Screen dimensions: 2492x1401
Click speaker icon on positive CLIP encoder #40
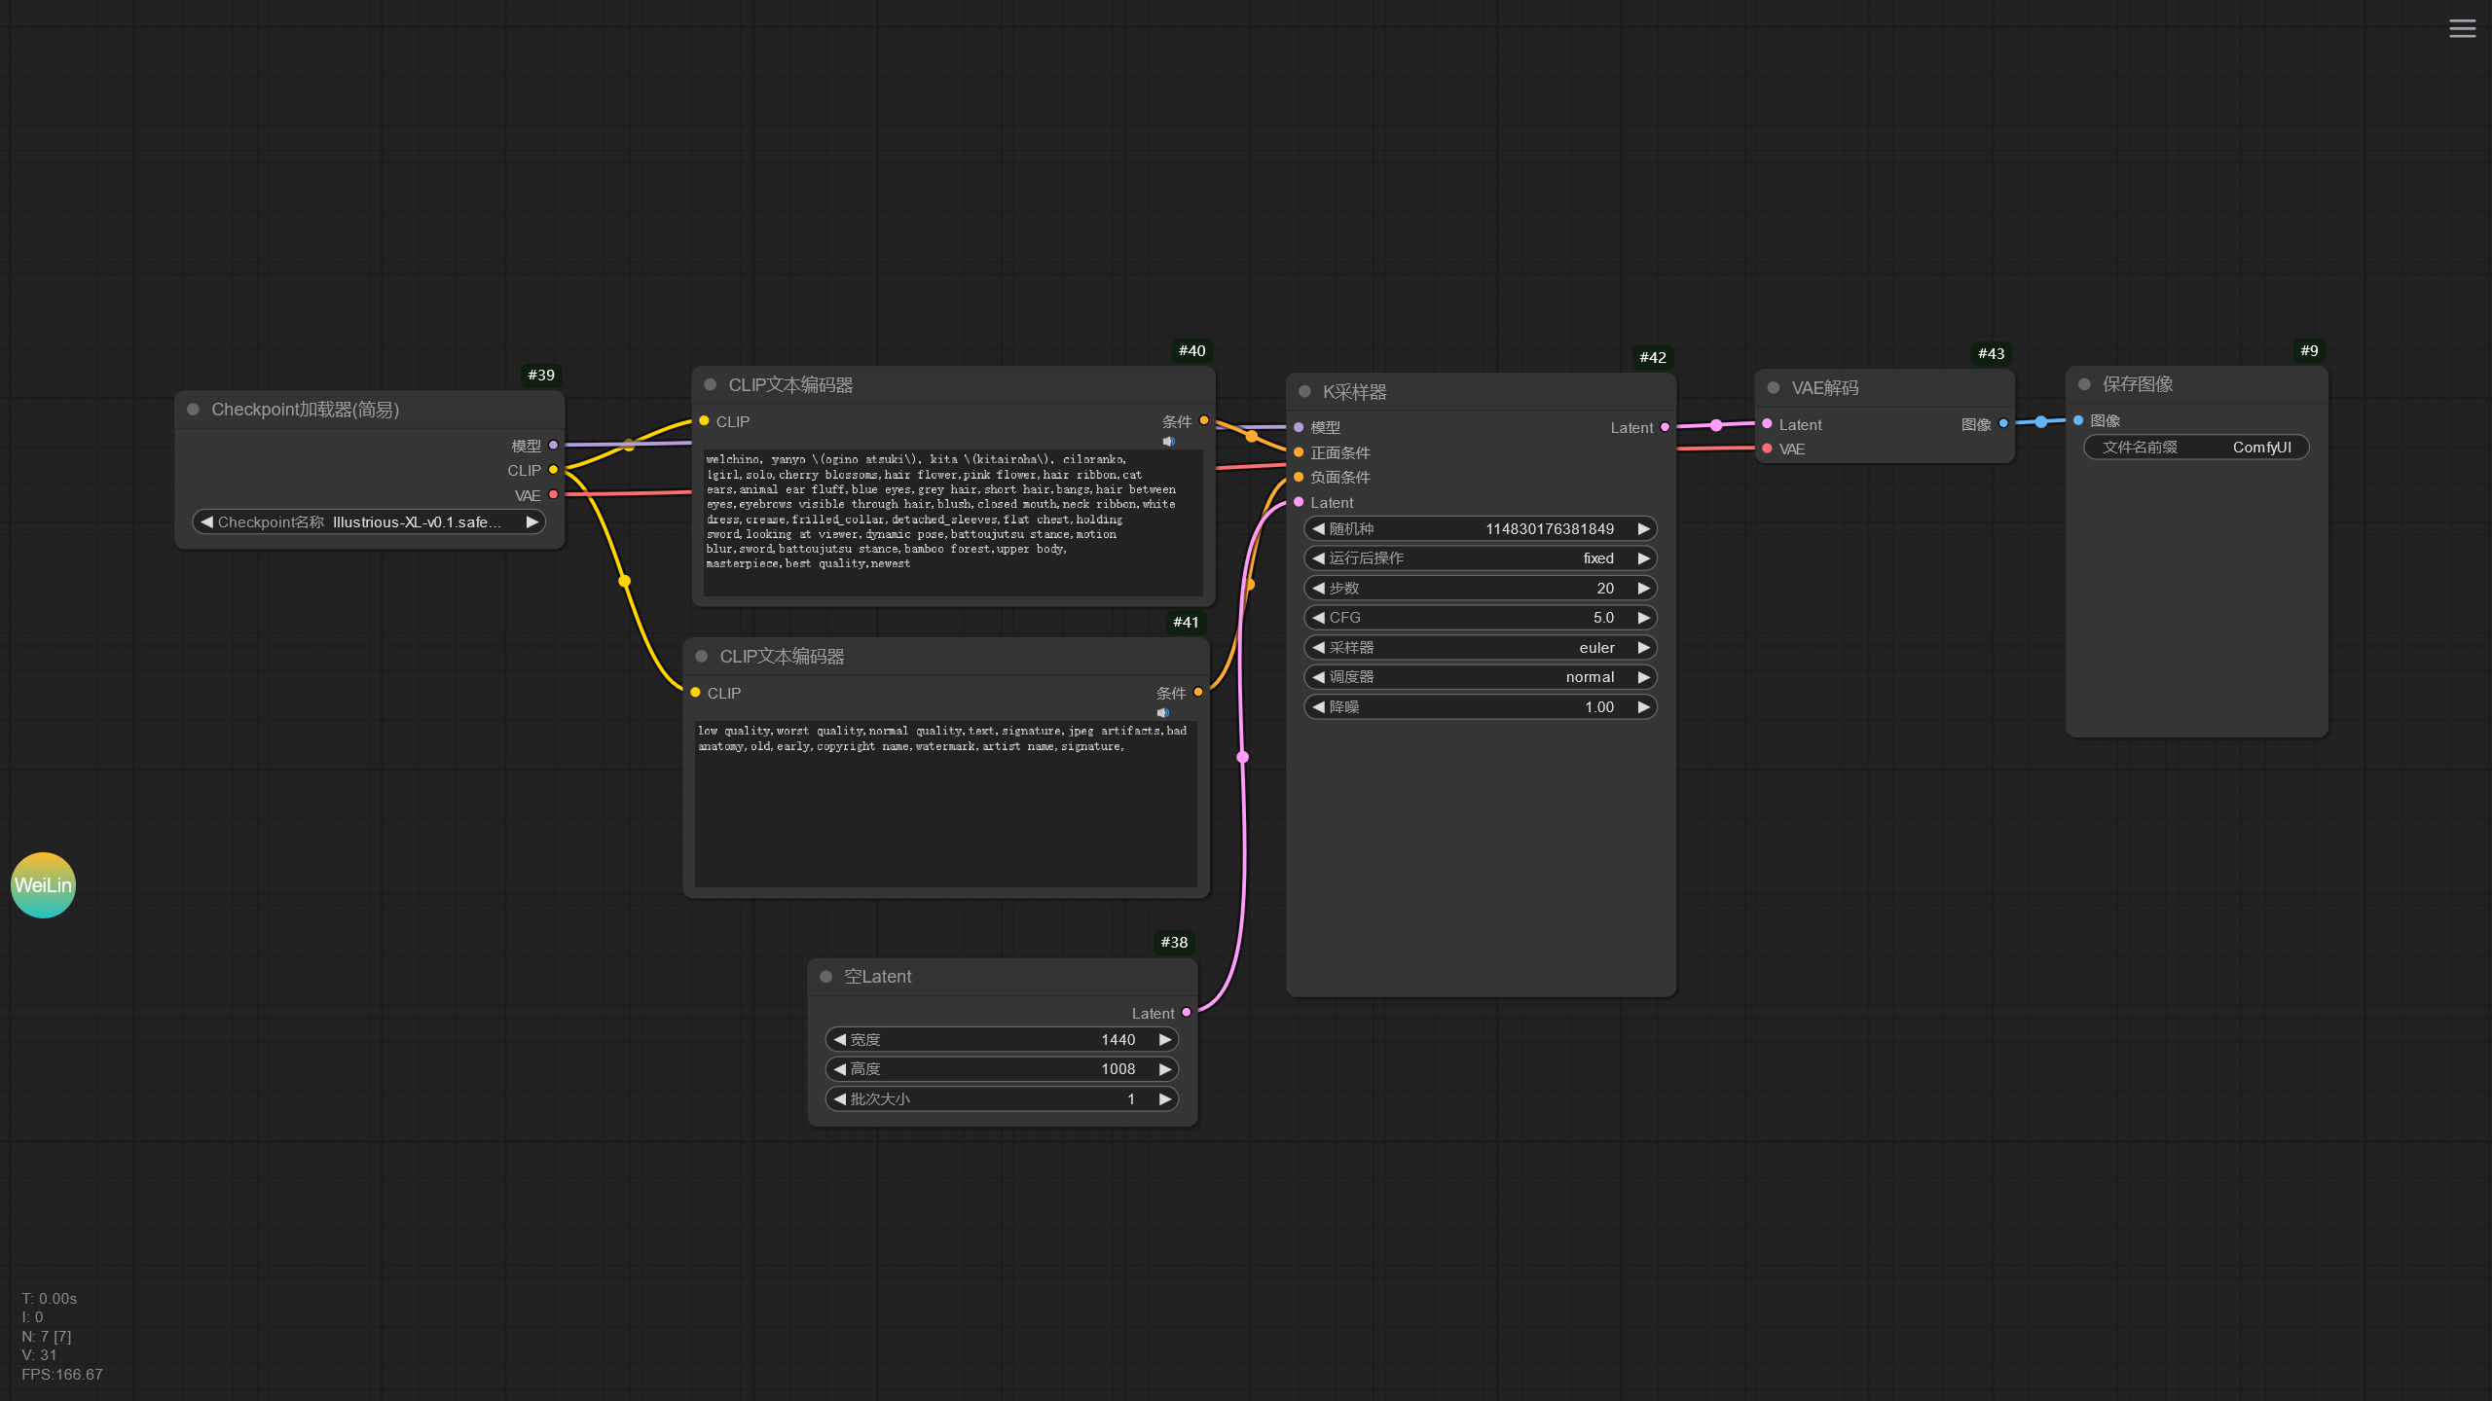pos(1168,442)
